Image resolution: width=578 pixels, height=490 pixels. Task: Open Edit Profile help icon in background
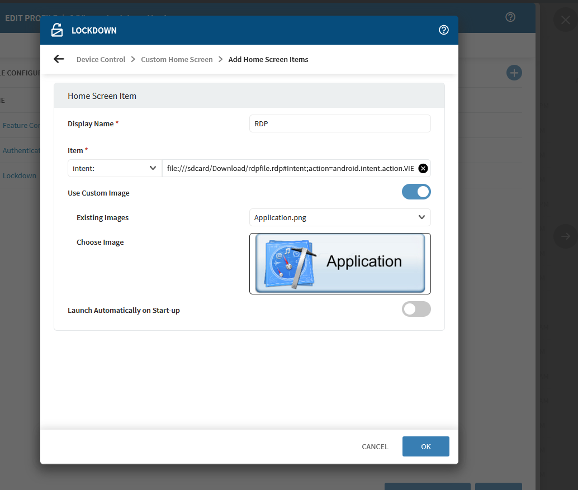click(x=510, y=17)
